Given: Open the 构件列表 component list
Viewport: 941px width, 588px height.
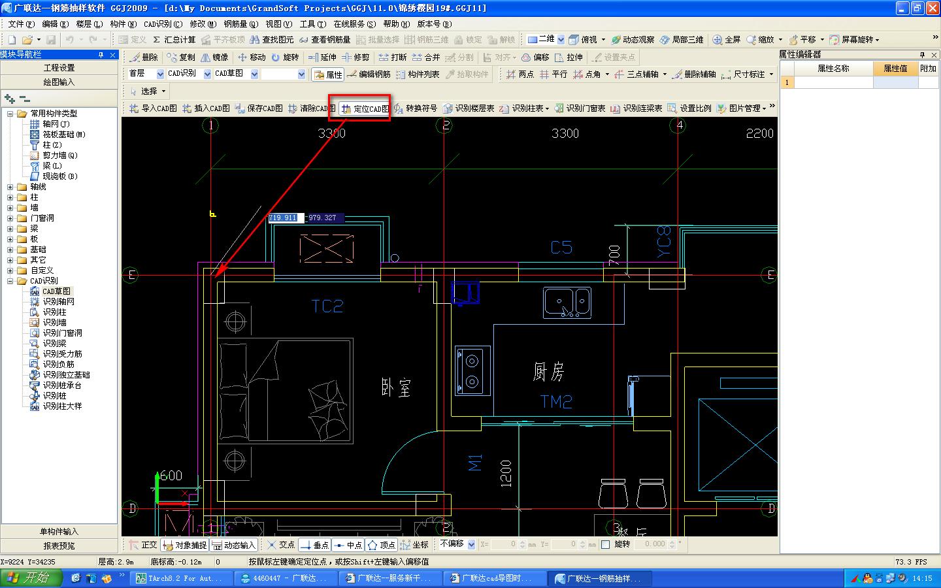Looking at the screenshot, I should [x=418, y=74].
